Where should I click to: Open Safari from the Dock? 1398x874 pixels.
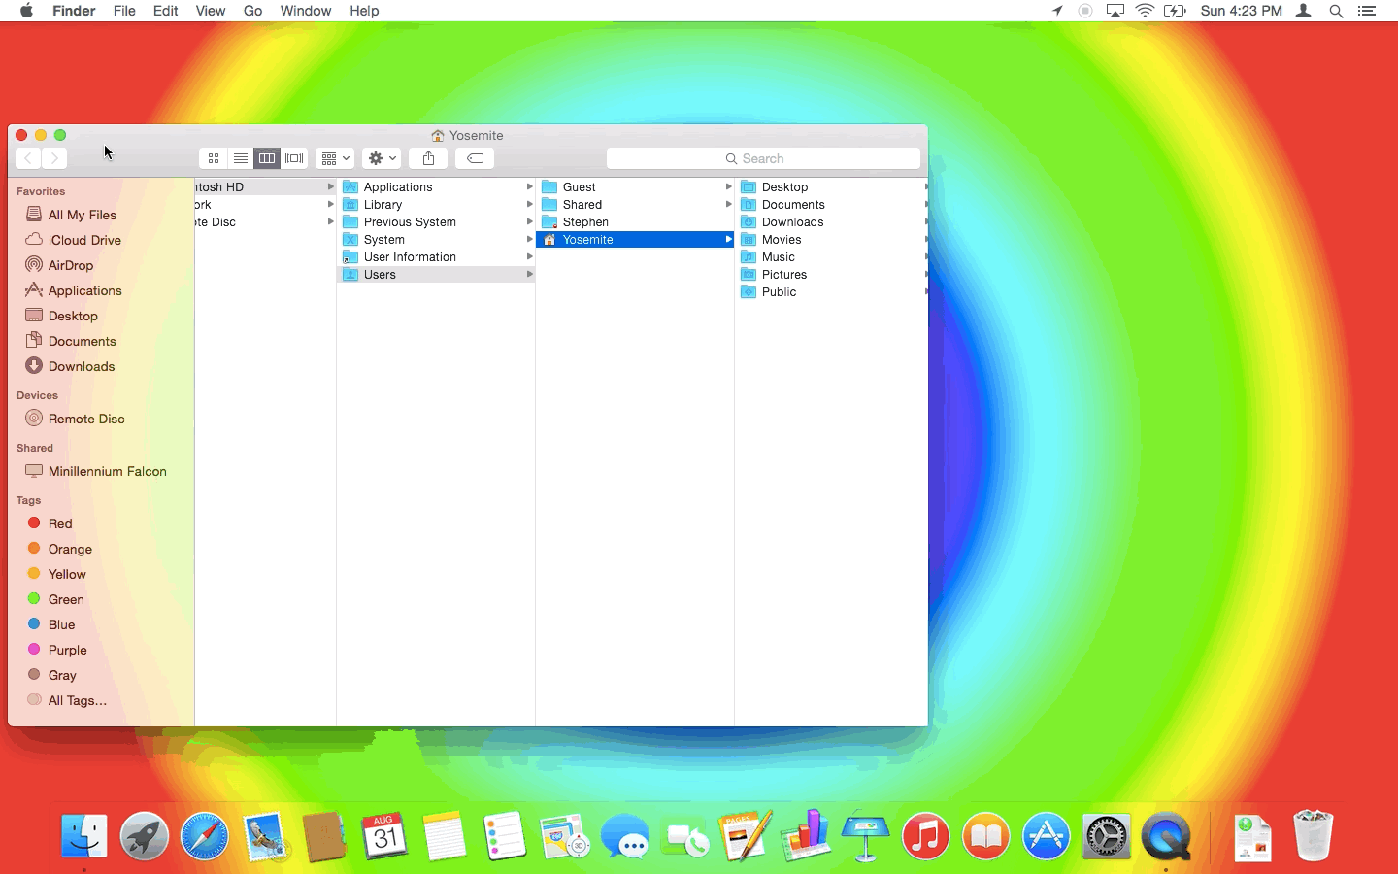coord(205,836)
